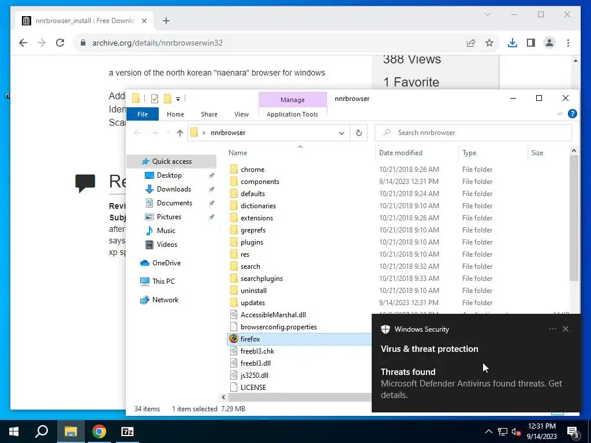Open Chrome three-dot menu

[568, 43]
